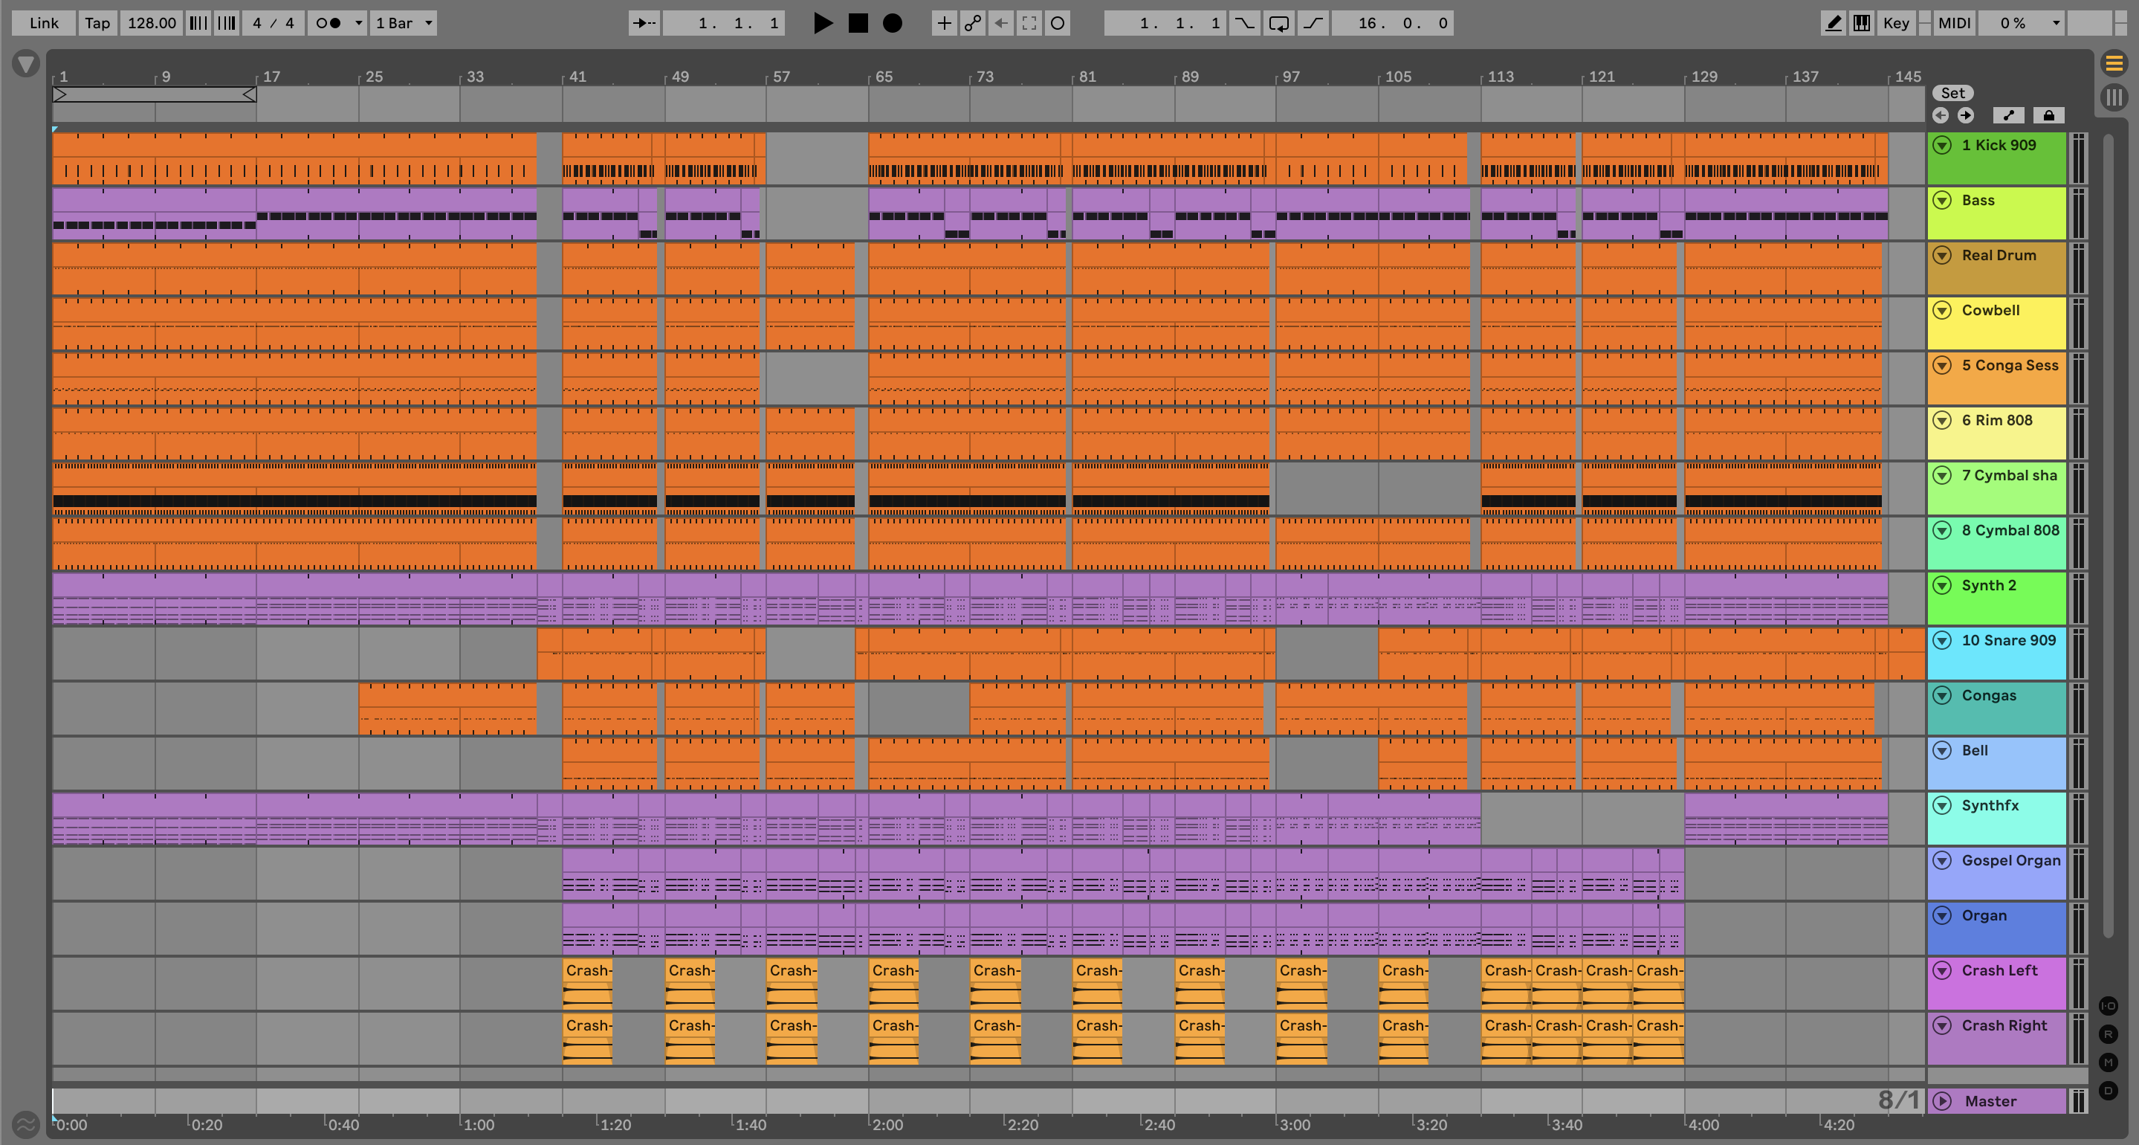Toggle the Follow playback arrow icon
The height and width of the screenshot is (1145, 2139).
(643, 23)
